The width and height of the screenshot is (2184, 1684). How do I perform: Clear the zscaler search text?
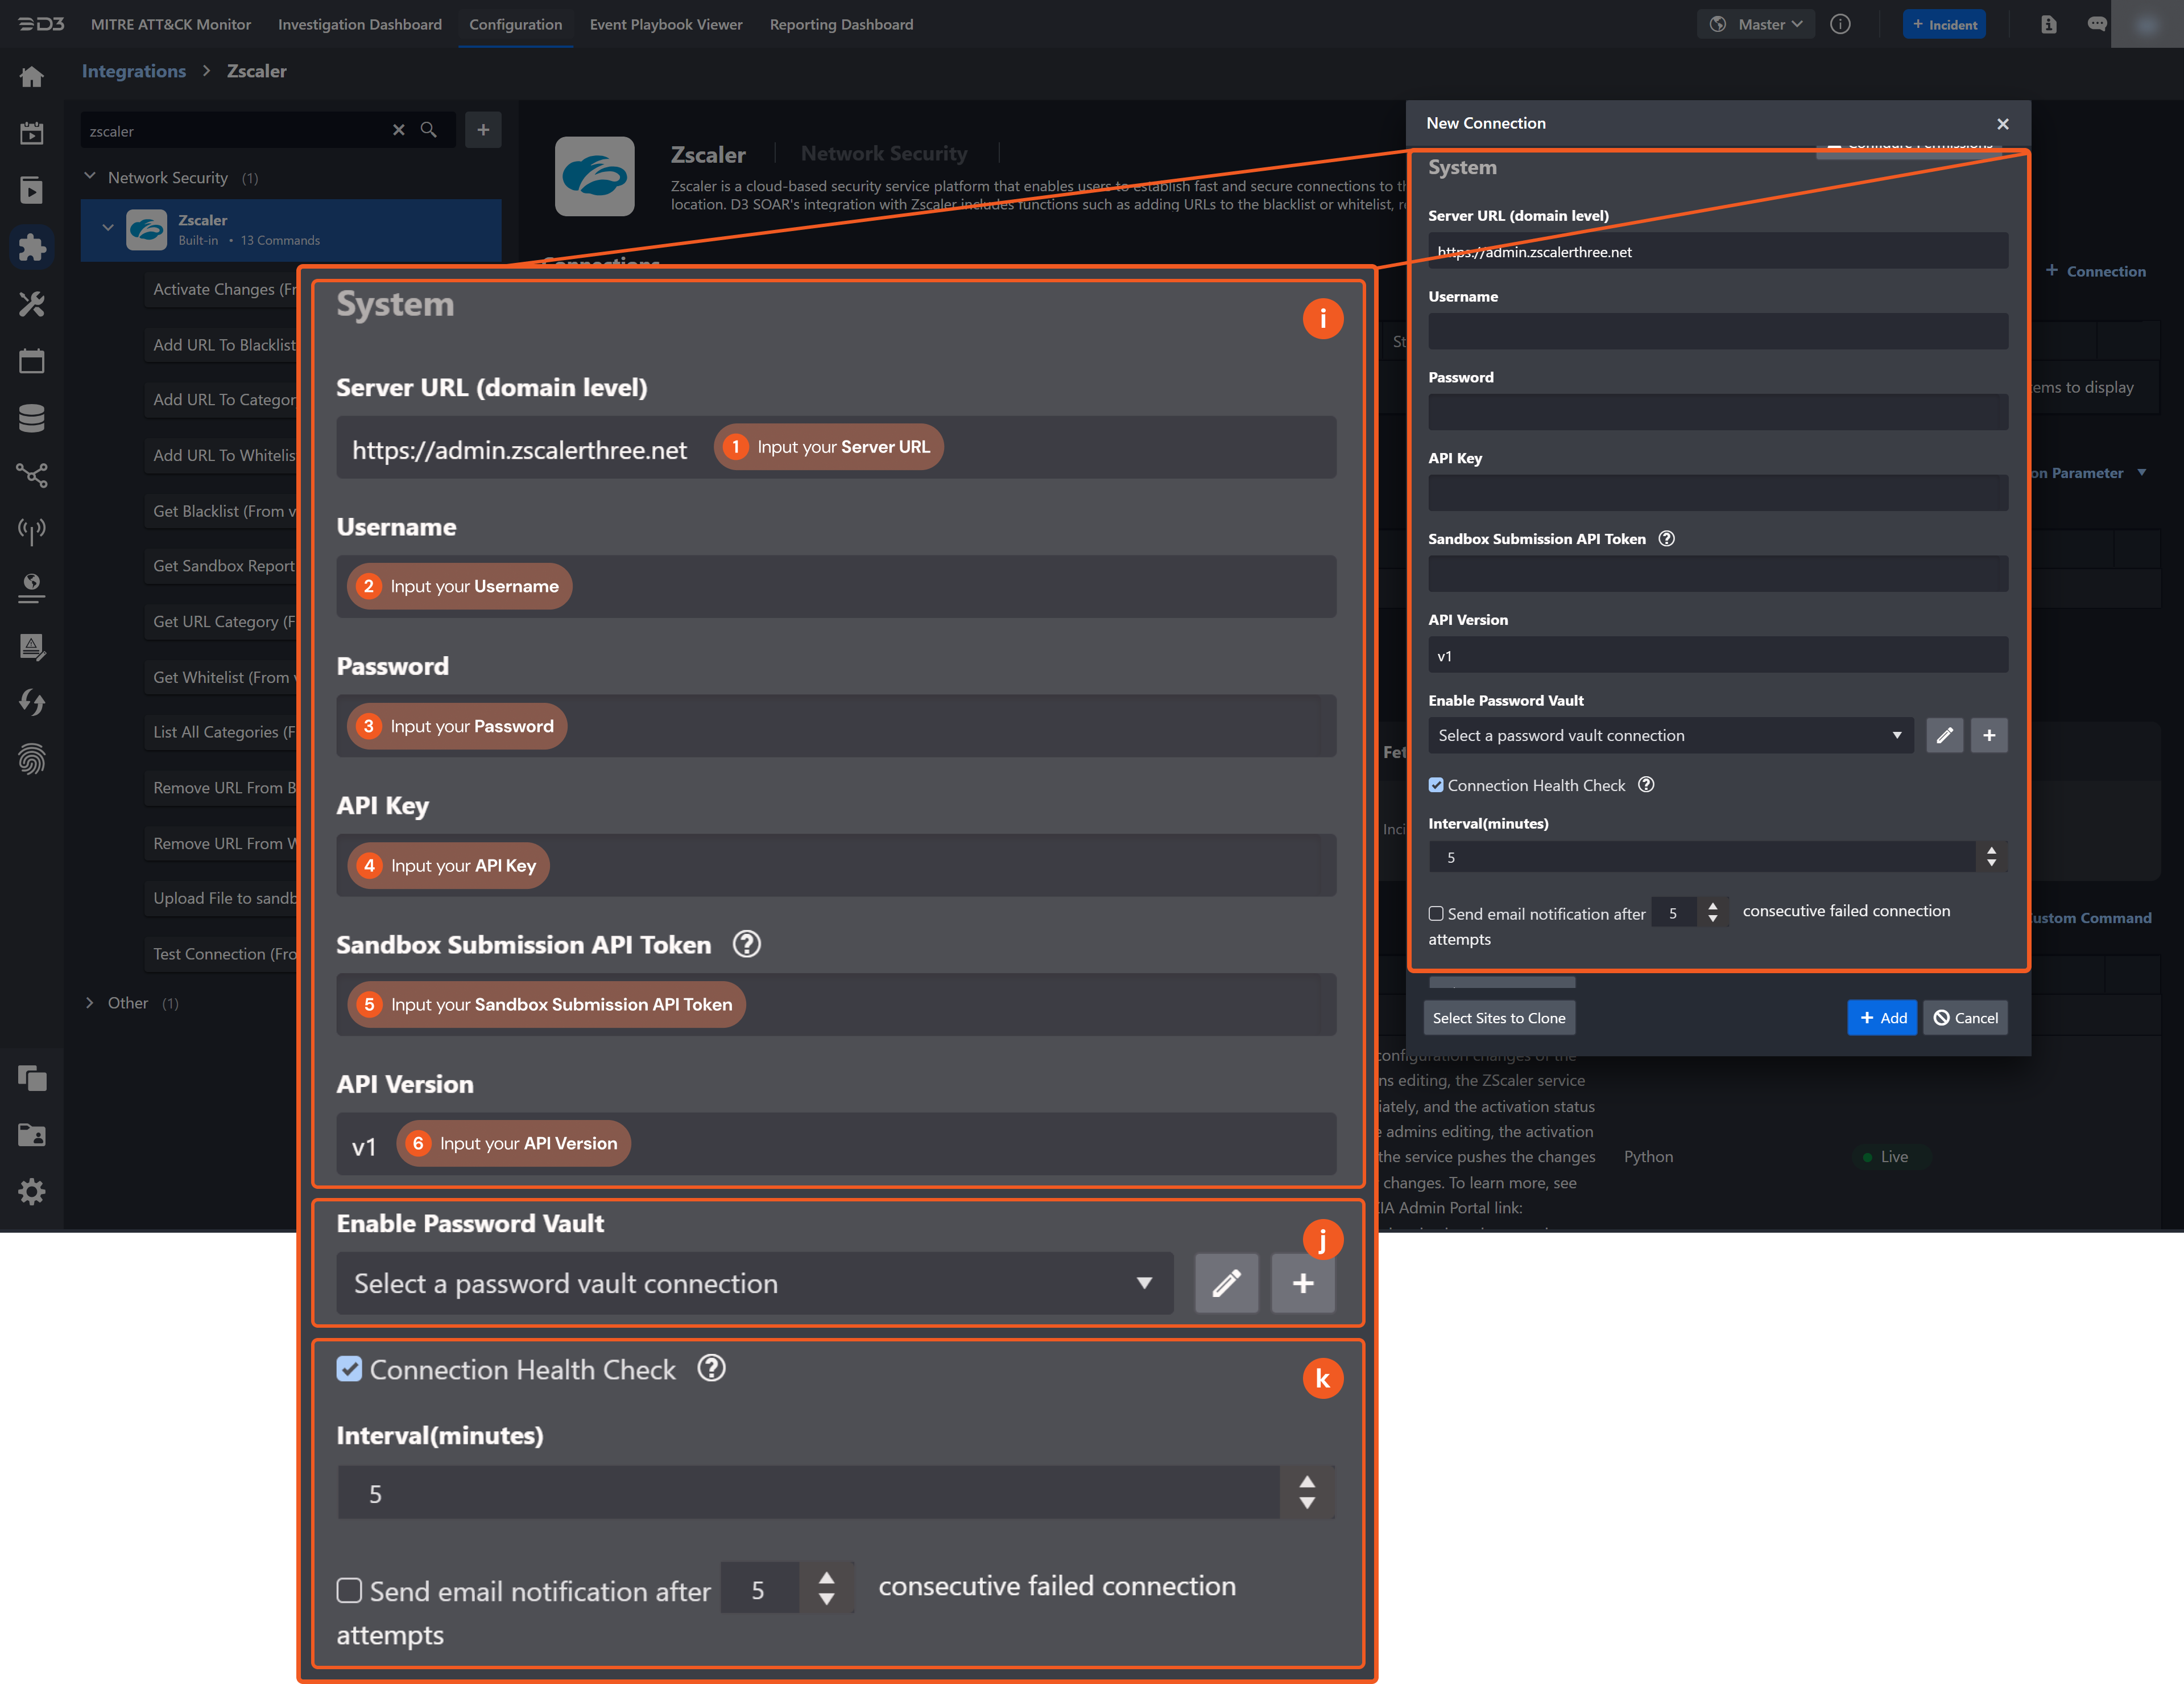tap(398, 130)
